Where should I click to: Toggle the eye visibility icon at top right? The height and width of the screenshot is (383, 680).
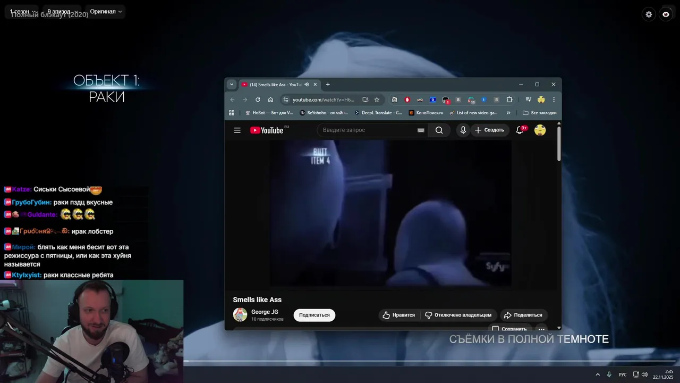point(666,14)
